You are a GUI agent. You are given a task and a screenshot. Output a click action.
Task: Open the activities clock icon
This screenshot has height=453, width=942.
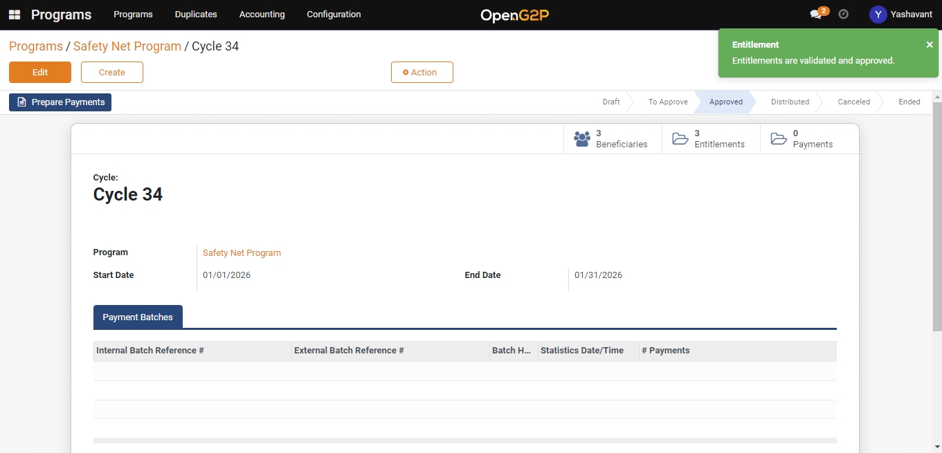point(843,15)
